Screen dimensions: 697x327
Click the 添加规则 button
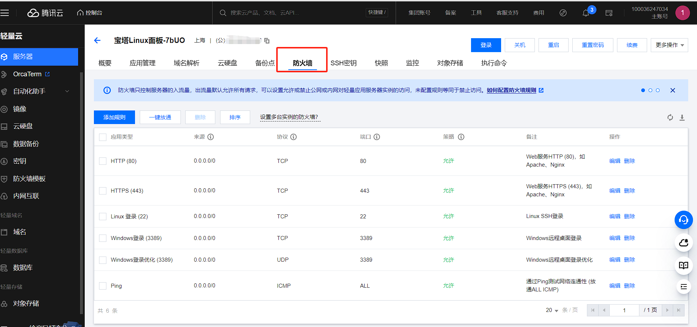tap(114, 117)
